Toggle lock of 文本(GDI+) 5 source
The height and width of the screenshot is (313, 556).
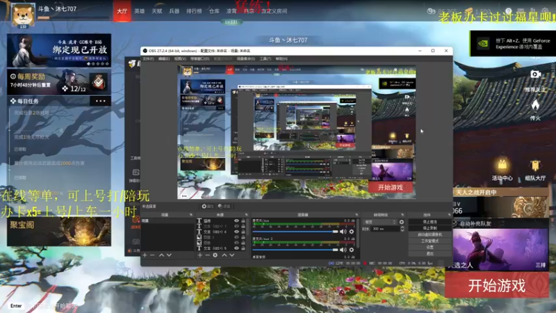pyautogui.click(x=243, y=248)
